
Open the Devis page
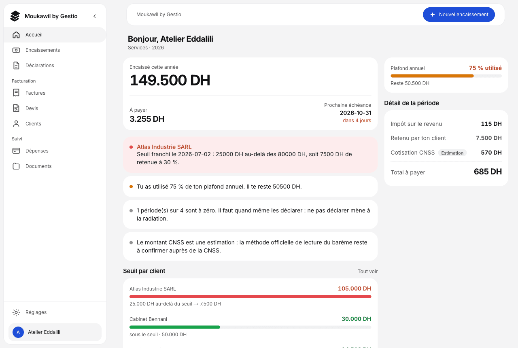pos(55,108)
